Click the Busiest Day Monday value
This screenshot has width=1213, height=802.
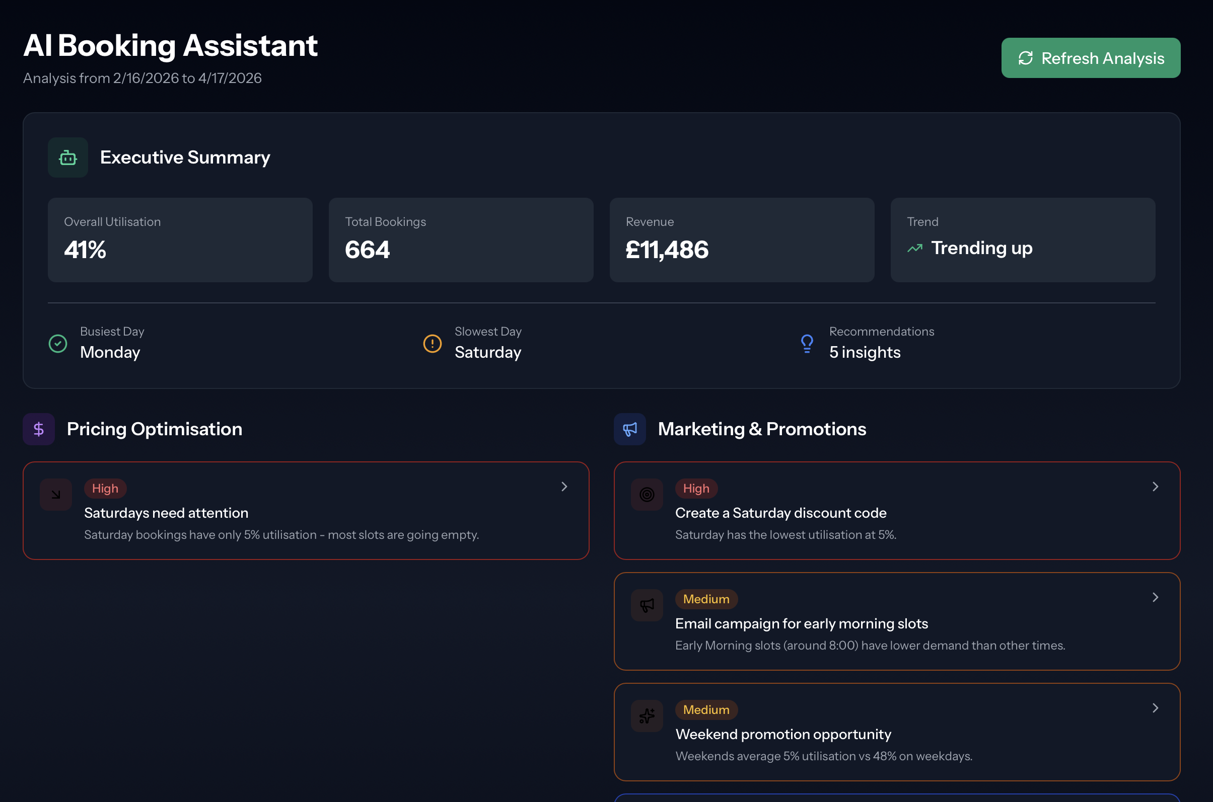pyautogui.click(x=110, y=352)
